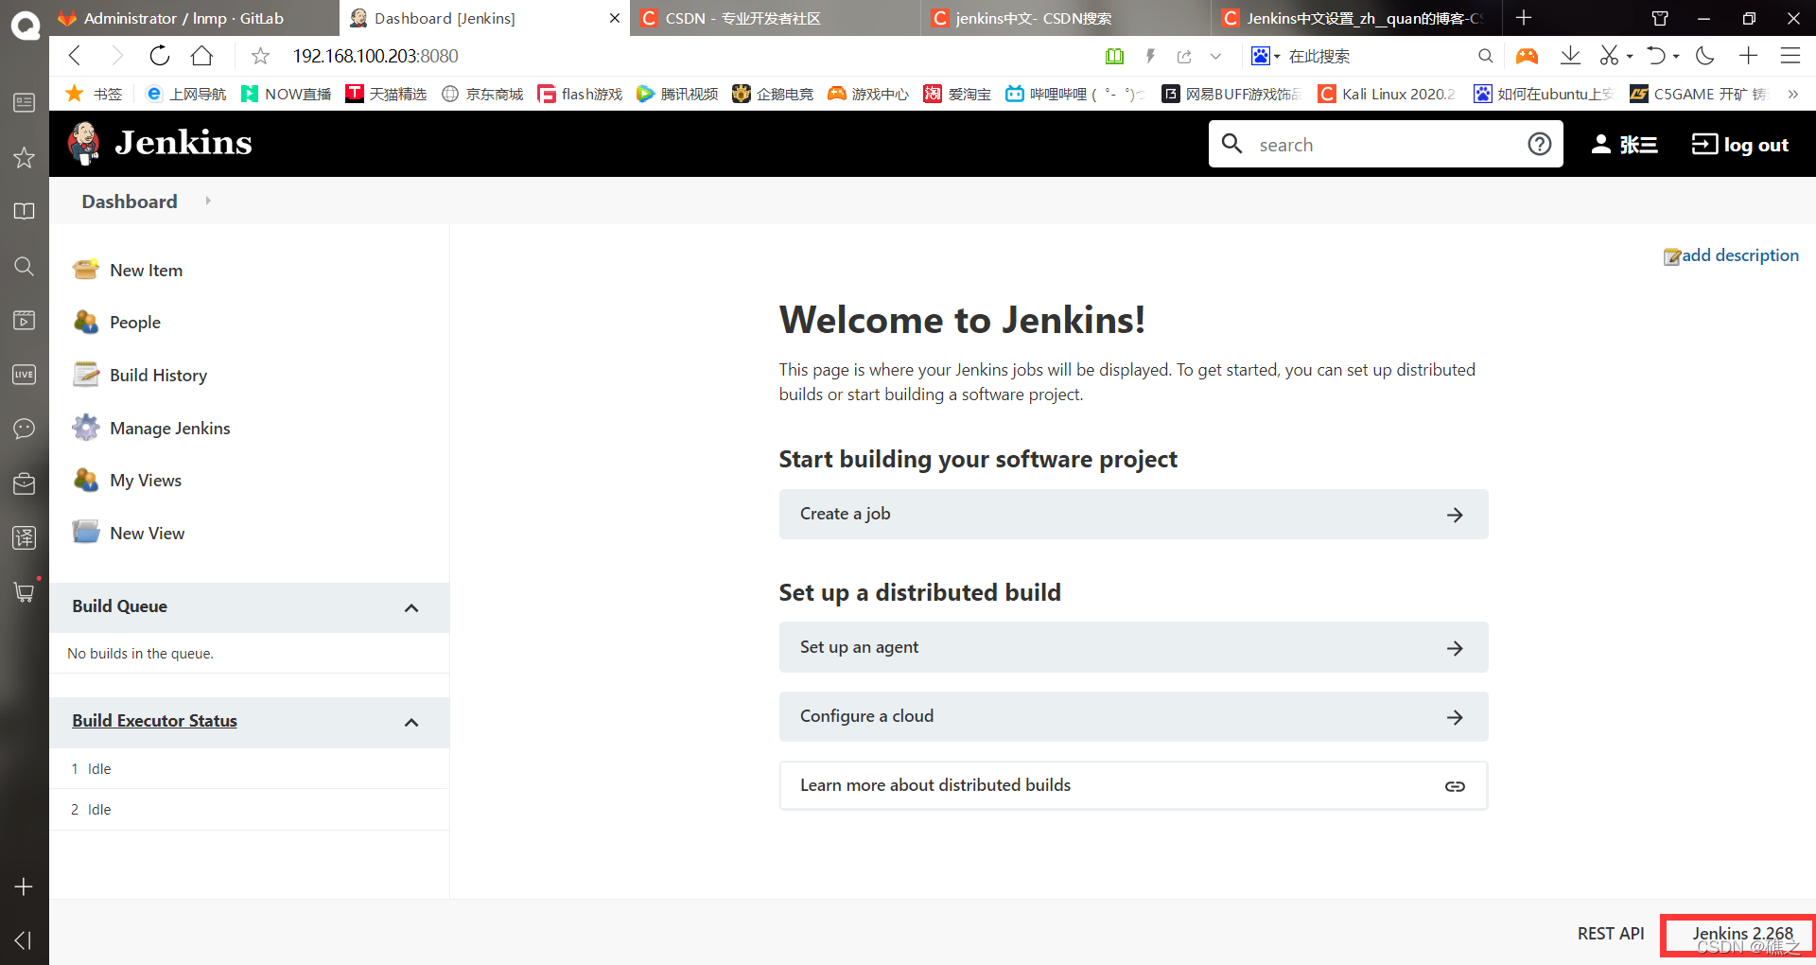Switch to the GitLab lnmp tab
Screen dimensions: 1816x965
coord(194,18)
